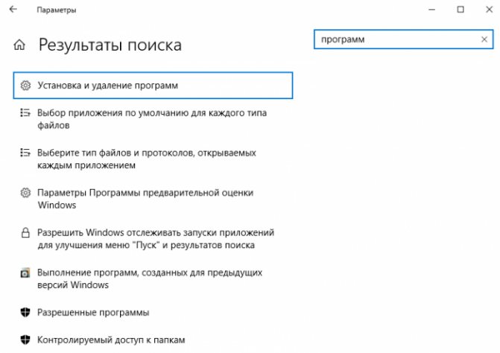
Task: Click lock icon beside Разрешить Windows отслеживать запуски
Action: (25, 232)
